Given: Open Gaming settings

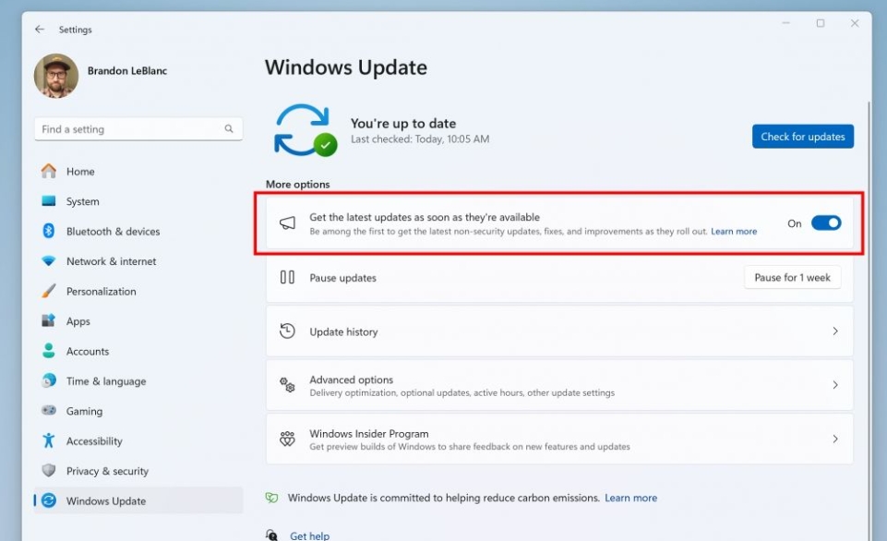Looking at the screenshot, I should 138,412.
